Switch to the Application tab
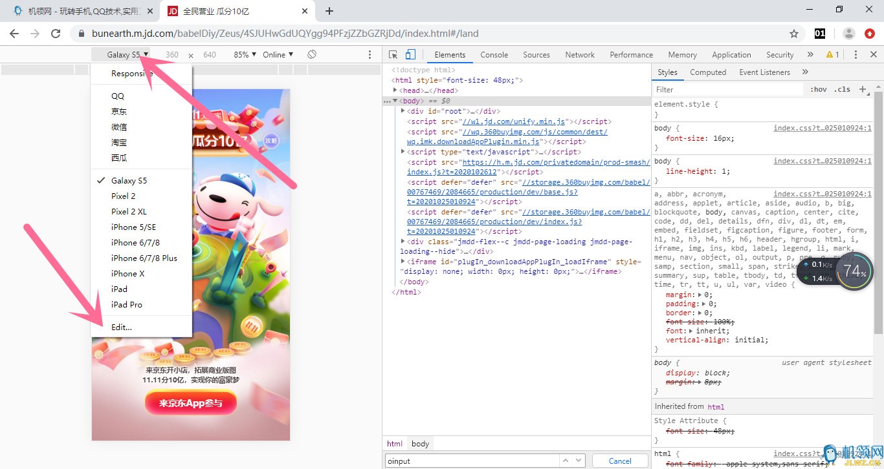 [x=731, y=55]
